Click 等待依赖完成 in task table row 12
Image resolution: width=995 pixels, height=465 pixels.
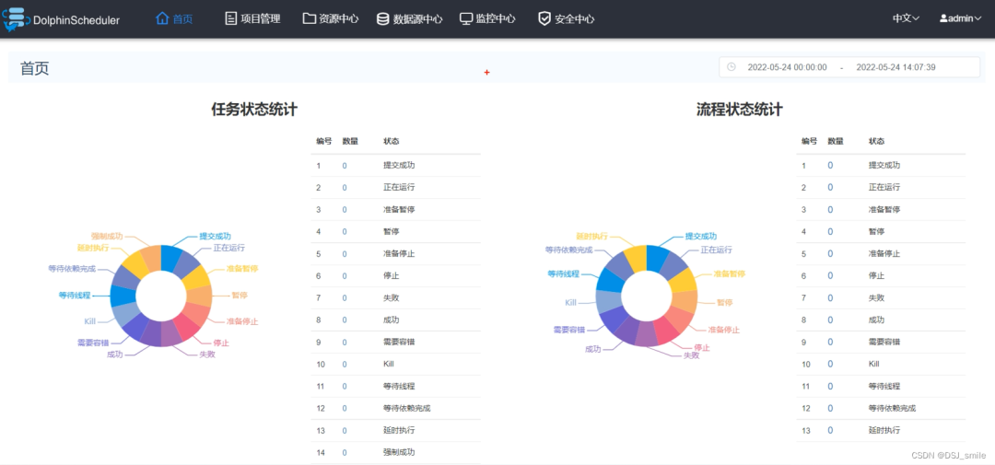(407, 409)
